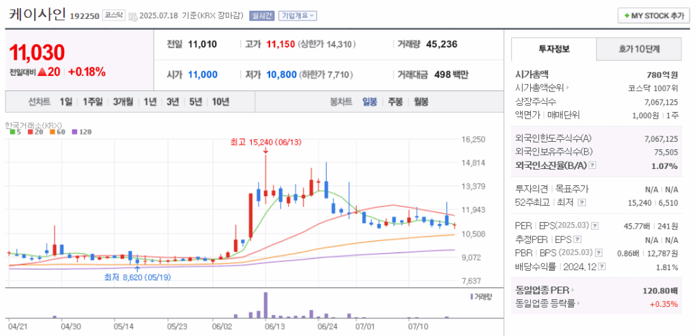Click the current price 11,030

tap(37, 52)
